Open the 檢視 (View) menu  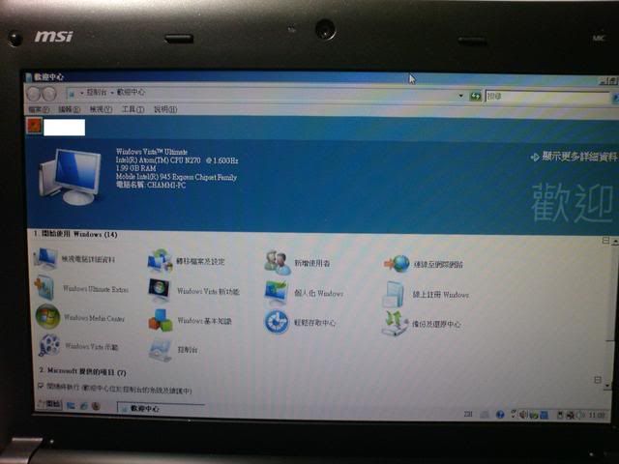101,109
